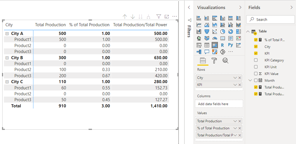Open focus mode for the matrix
The height and width of the screenshot is (144, 296).
167,17
